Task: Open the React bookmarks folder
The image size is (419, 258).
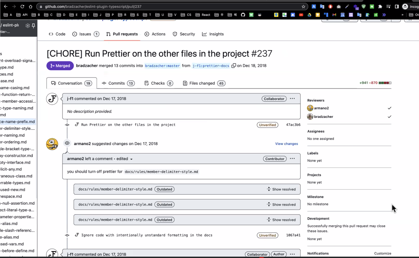Action: point(203,15)
